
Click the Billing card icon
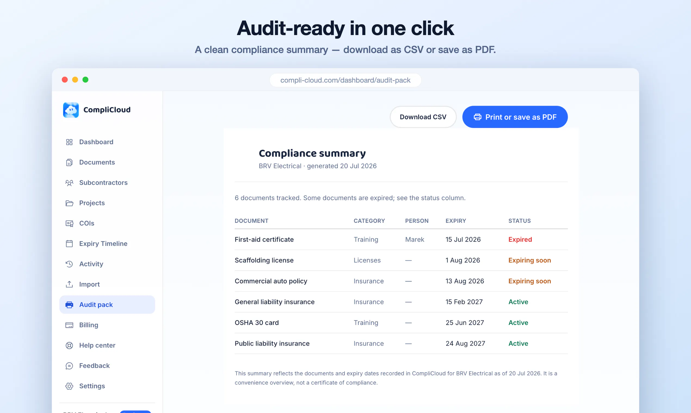click(69, 325)
